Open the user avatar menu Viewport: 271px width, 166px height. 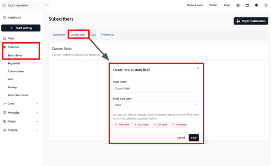266,5
